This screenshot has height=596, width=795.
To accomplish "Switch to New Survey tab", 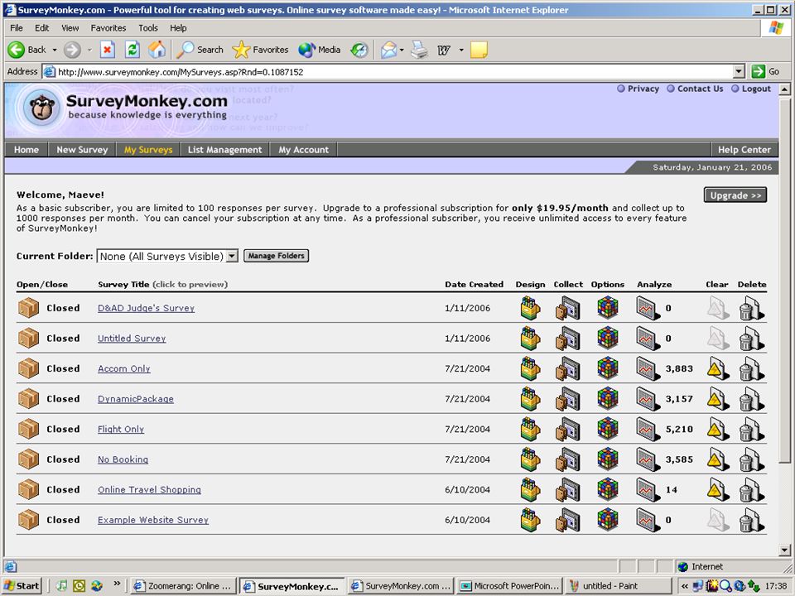I will 82,150.
